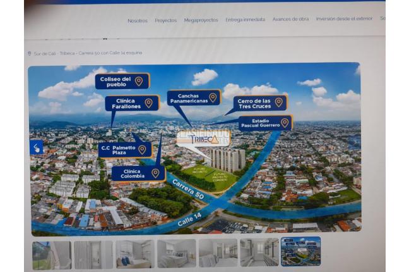Open the fourth bedroom thumbnail

(177, 254)
